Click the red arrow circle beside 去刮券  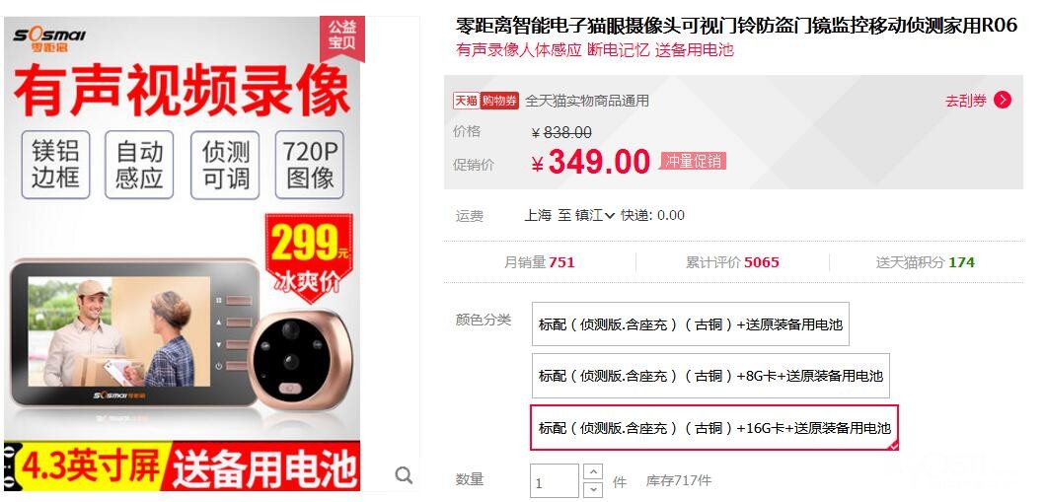point(1003,100)
